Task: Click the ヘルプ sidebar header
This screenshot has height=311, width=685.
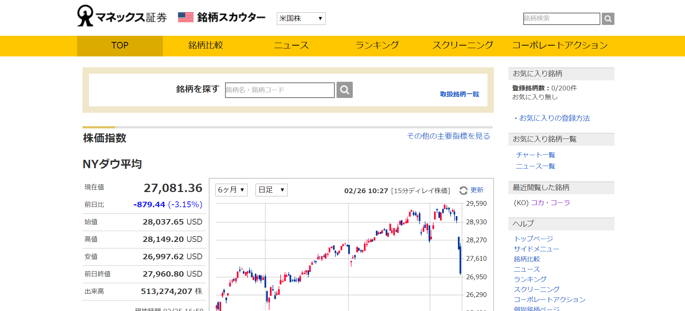Action: pyautogui.click(x=561, y=224)
